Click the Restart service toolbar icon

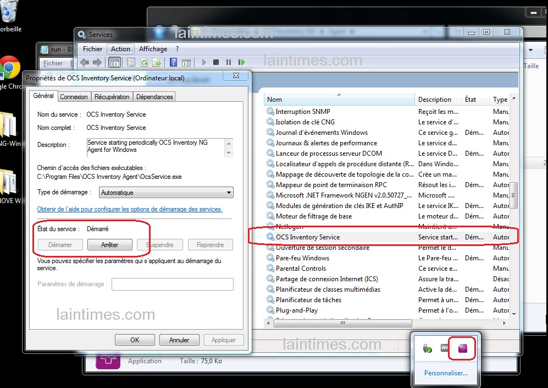(241, 62)
